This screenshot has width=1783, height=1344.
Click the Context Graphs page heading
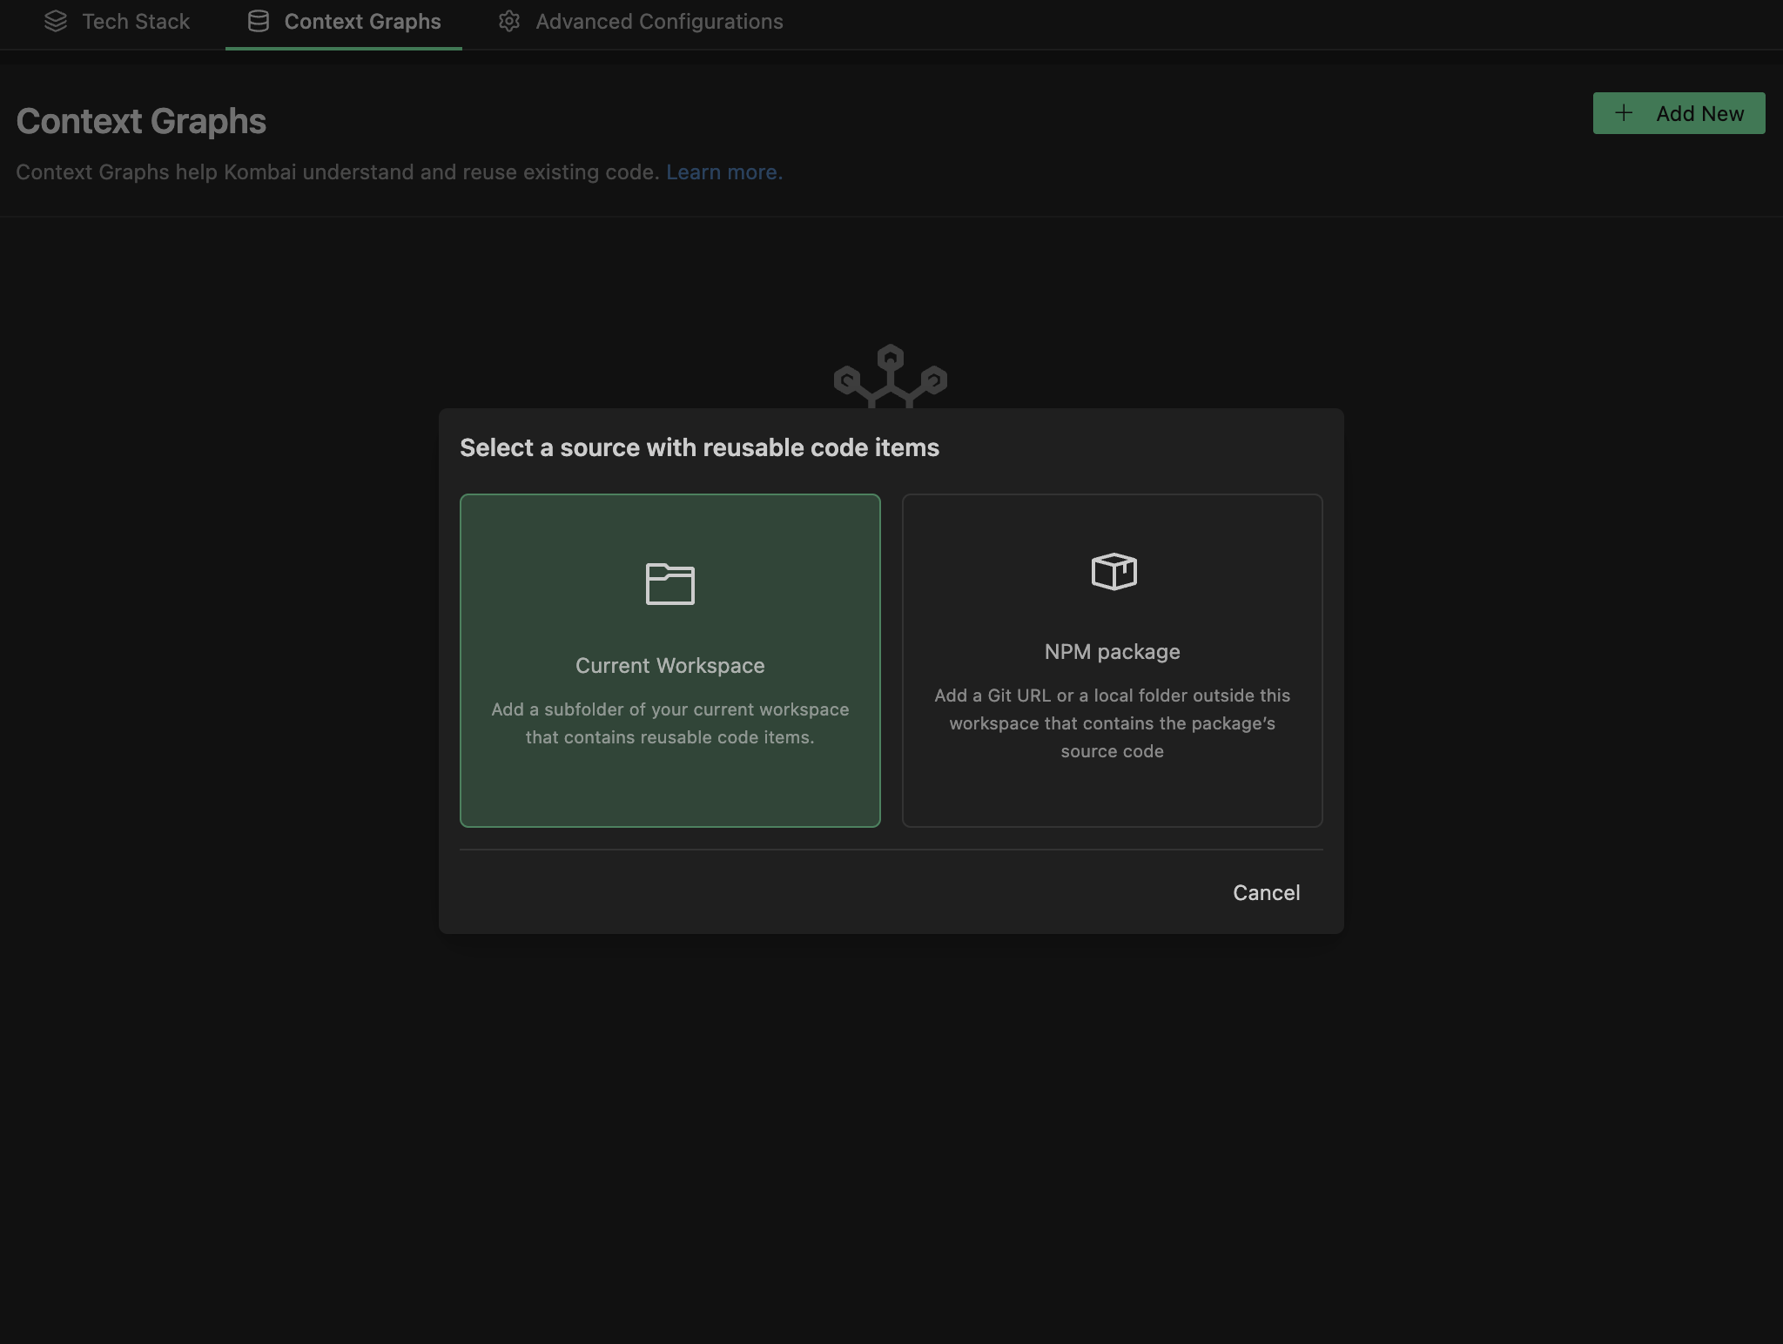pos(141,121)
